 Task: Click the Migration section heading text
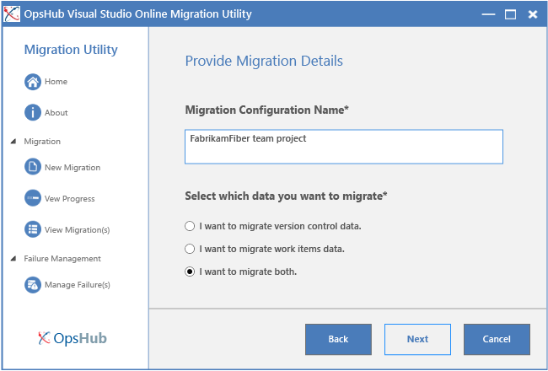(42, 142)
